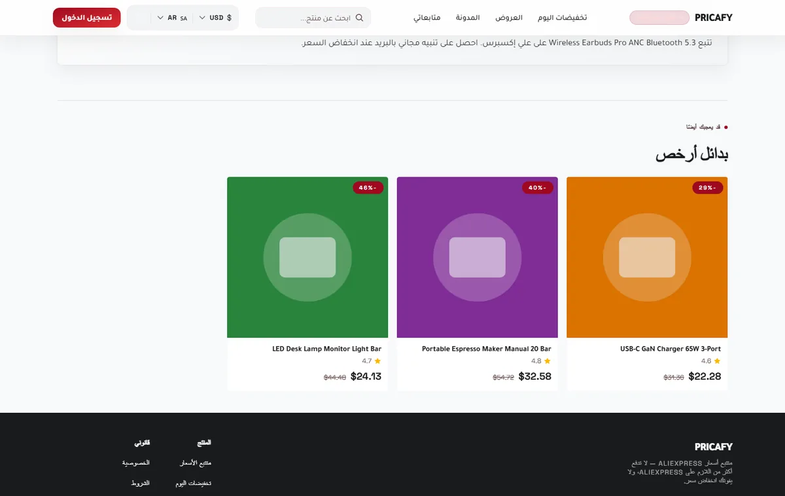
Task: Click the star rating on USB-C GaN Charger
Action: (710, 361)
